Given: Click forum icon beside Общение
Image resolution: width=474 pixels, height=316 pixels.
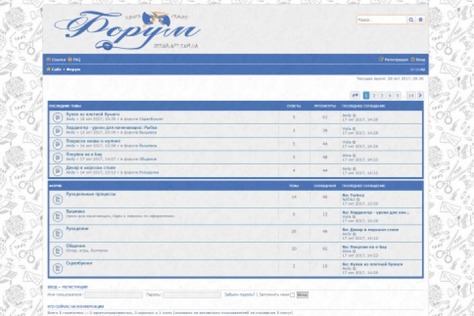Looking at the screenshot, I should coord(57,251).
